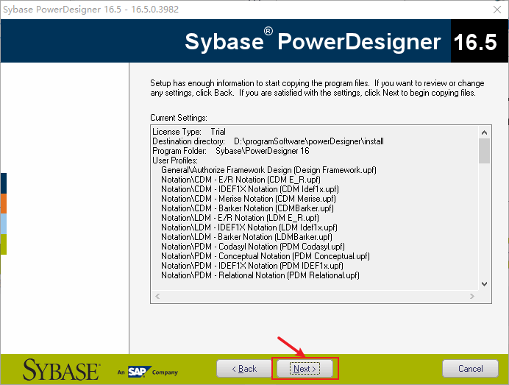Click the settings list scroll down arrow

[x=484, y=284]
